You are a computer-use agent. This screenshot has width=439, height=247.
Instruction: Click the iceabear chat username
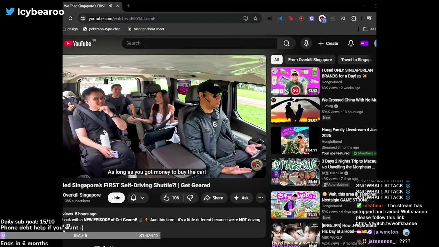click(x=374, y=206)
